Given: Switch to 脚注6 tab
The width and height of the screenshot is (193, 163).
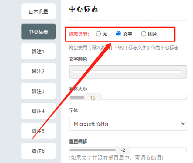Looking at the screenshot, I should pyautogui.click(x=39, y=151).
